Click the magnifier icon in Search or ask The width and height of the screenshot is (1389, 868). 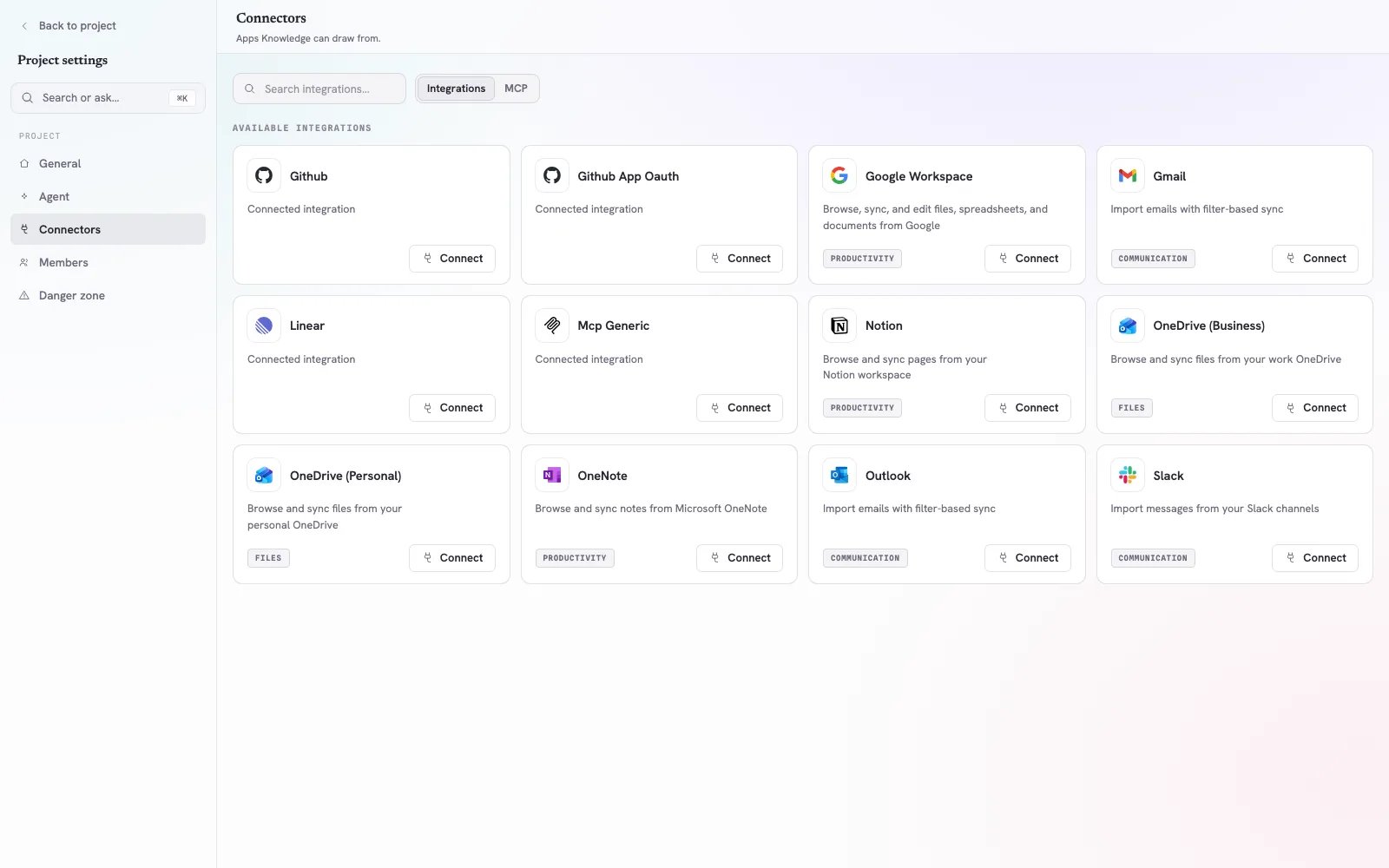[28, 98]
